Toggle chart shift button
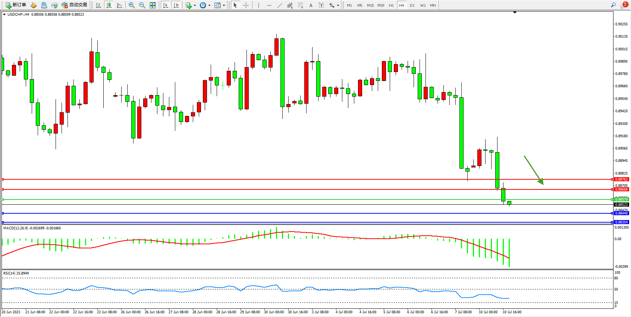The image size is (631, 317). coord(176,5)
